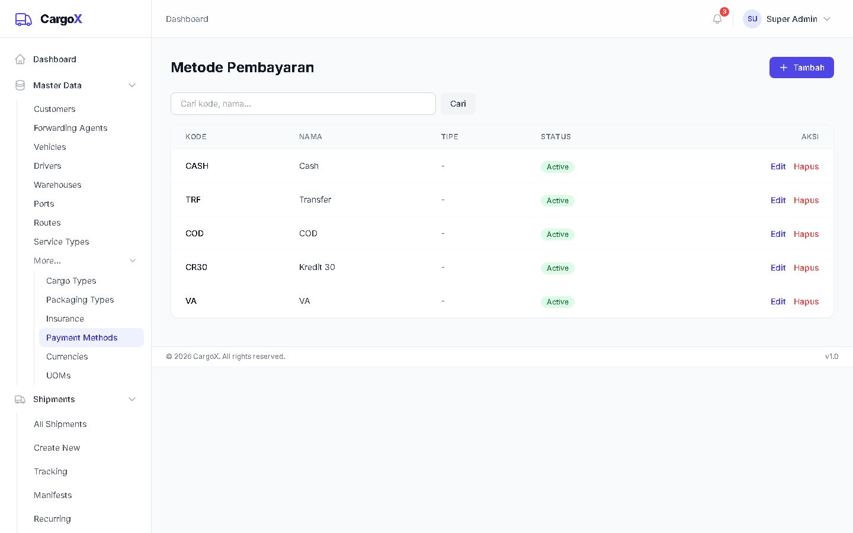Go to Insurance submenu item
This screenshot has height=533, width=853.
pos(65,319)
